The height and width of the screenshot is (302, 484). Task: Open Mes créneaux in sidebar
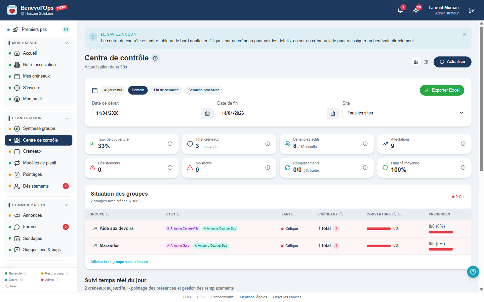tap(38, 76)
